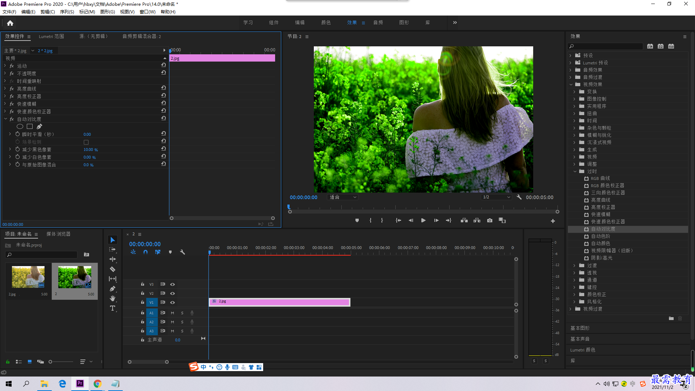Open program monitor wrench settings
Screen dimensions: 695x391
pyautogui.click(x=519, y=197)
